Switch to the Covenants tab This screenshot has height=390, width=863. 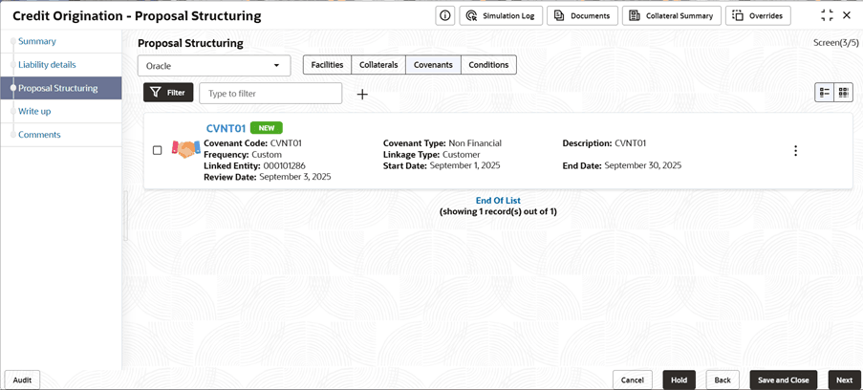(x=433, y=64)
